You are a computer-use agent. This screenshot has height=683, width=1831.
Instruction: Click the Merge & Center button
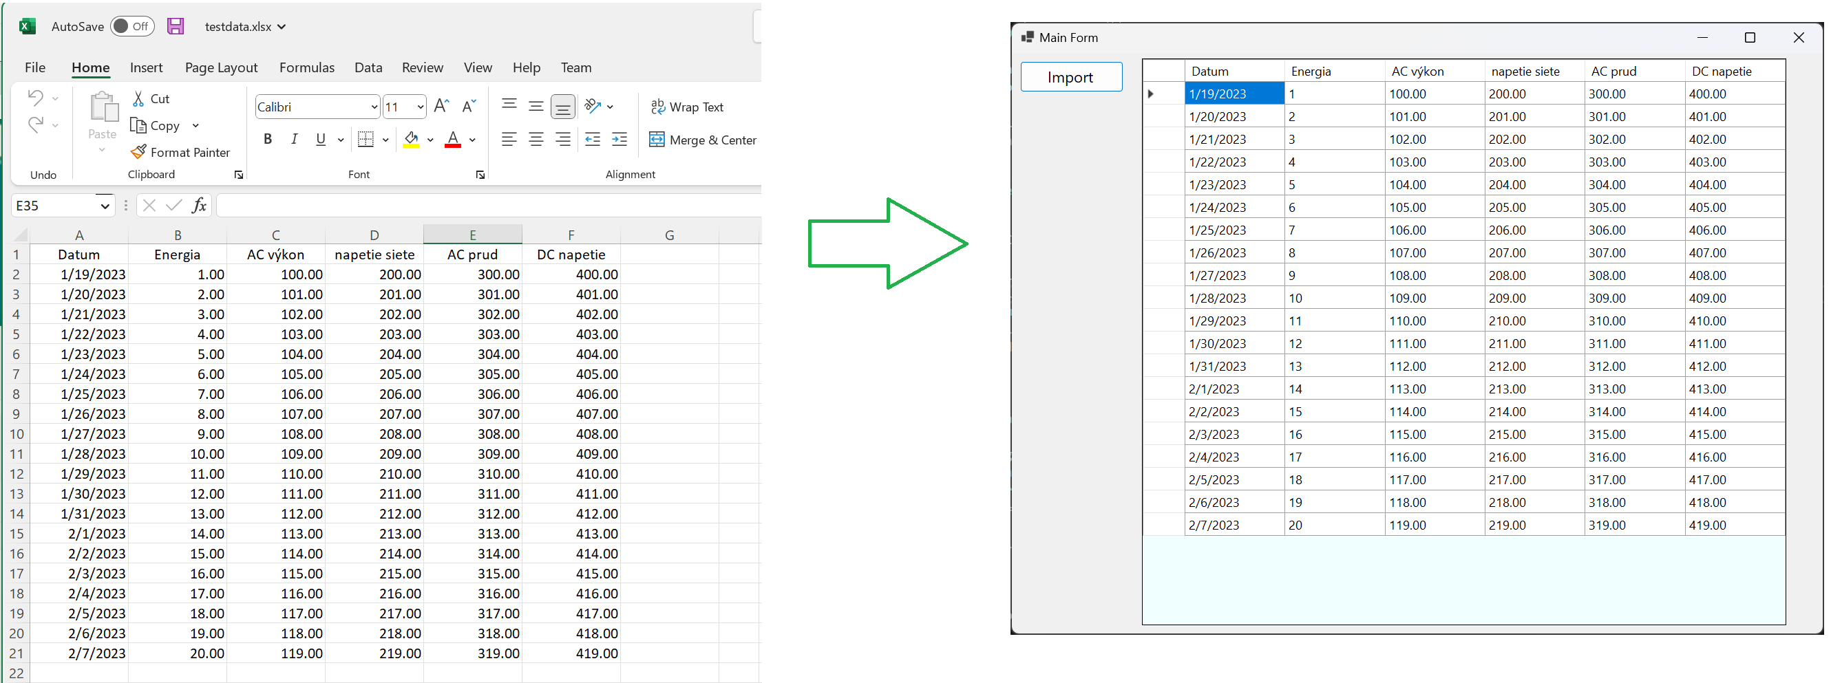pos(703,140)
